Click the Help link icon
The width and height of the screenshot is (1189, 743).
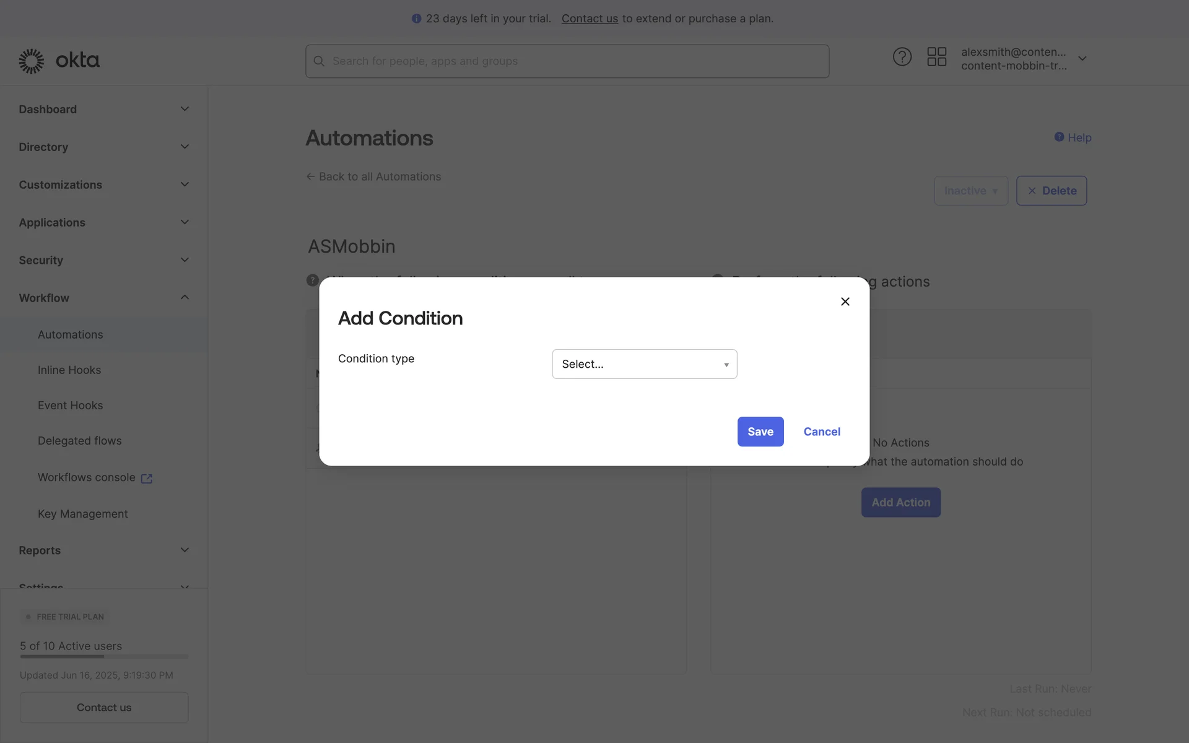(x=1059, y=137)
